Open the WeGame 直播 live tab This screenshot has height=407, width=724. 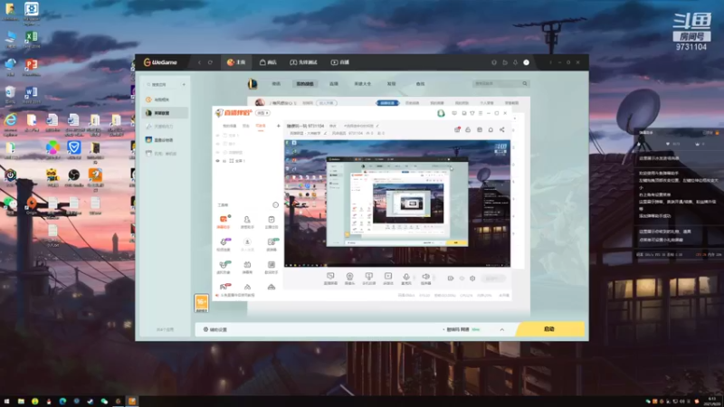click(340, 62)
